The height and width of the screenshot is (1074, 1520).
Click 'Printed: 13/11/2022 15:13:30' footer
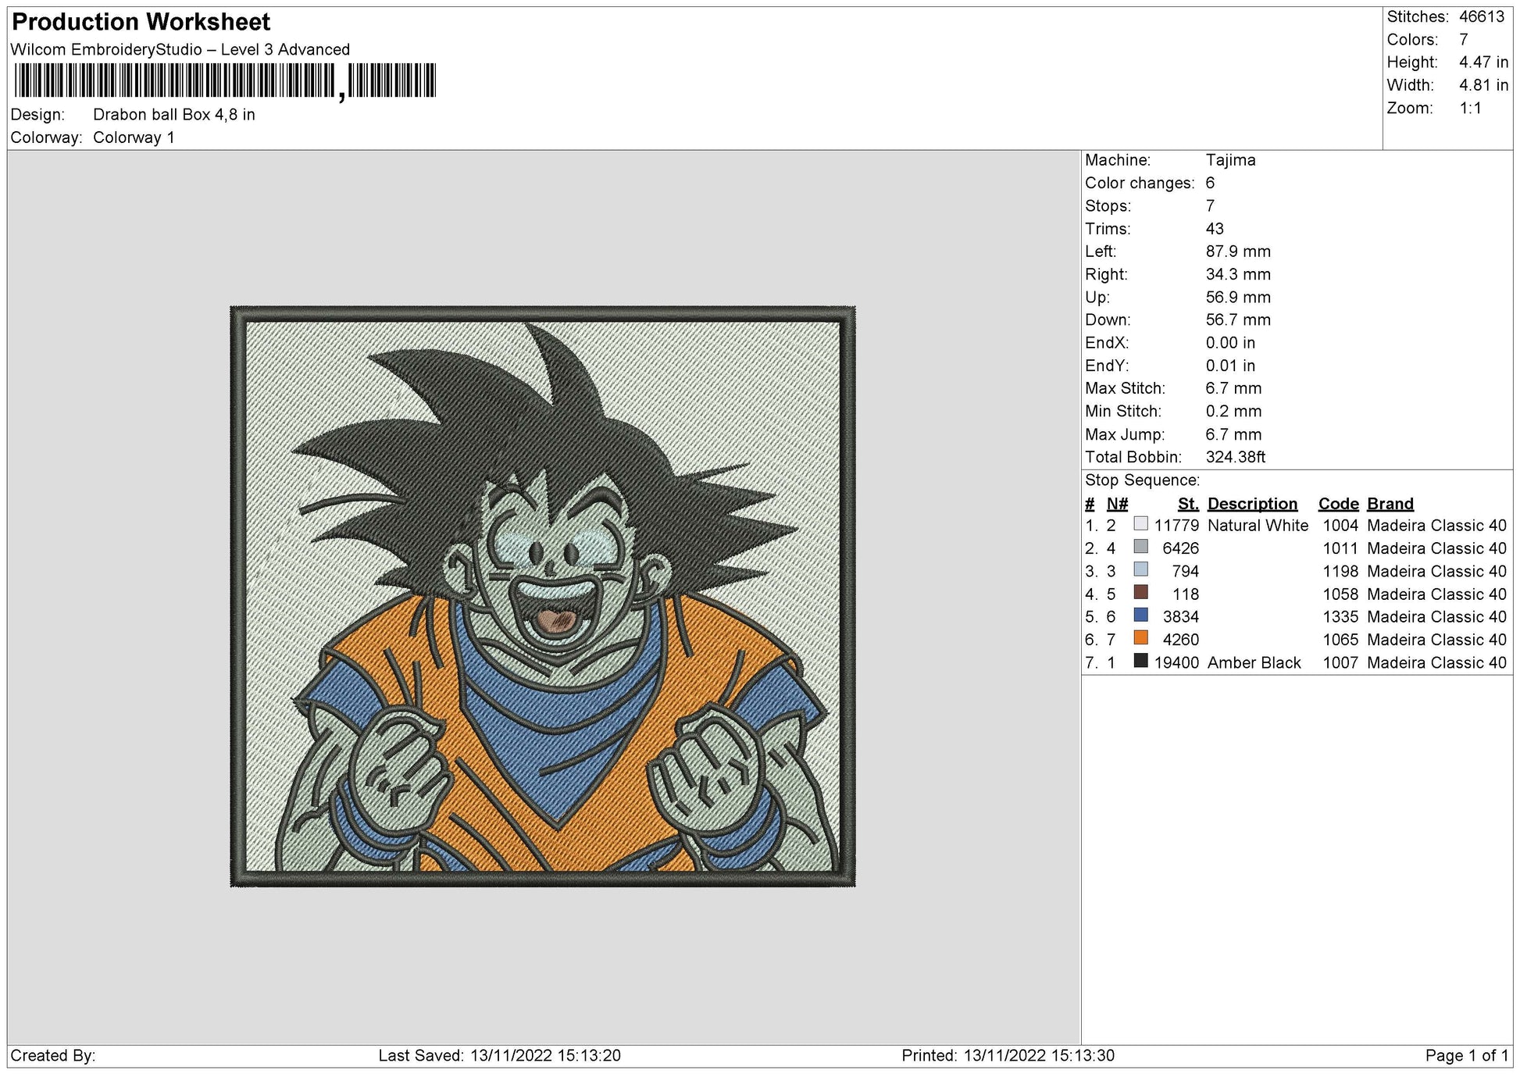[x=1008, y=1056]
